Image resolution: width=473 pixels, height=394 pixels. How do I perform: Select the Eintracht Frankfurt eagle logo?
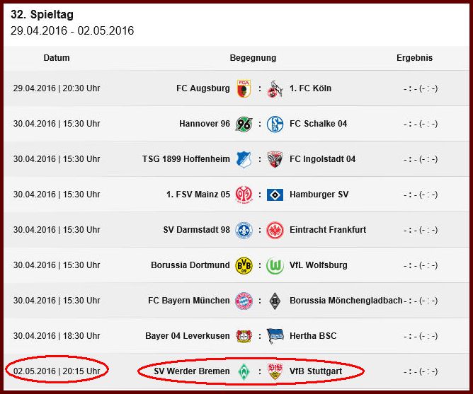pyautogui.click(x=275, y=230)
